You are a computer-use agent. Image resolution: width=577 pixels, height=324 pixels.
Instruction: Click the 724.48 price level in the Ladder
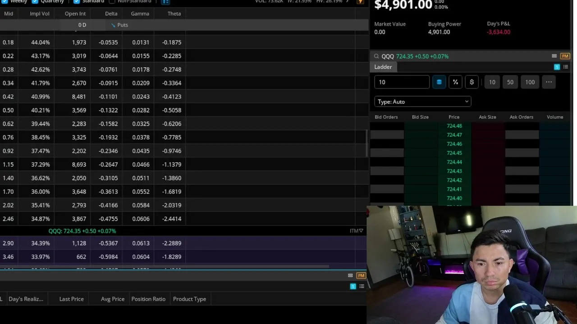(x=454, y=126)
